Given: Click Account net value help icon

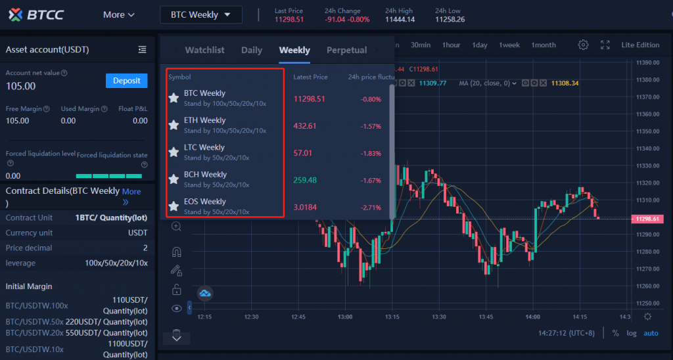Looking at the screenshot, I should click(64, 73).
